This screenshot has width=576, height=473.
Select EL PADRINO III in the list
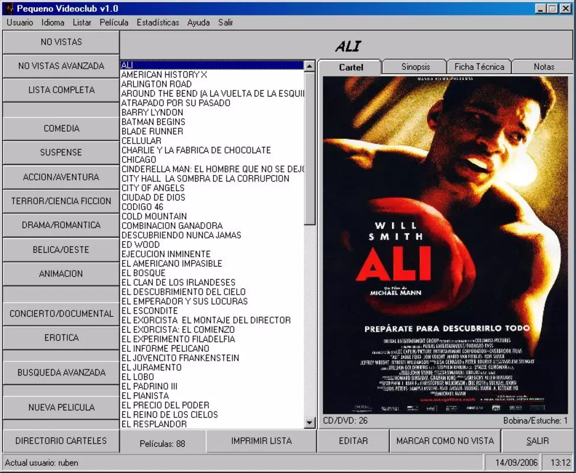(x=212, y=387)
